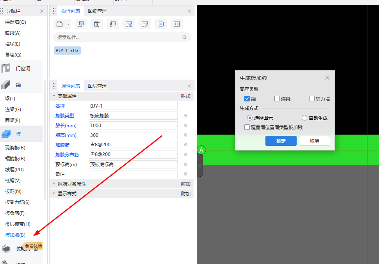Image resolution: width=379 pixels, height=264 pixels.
Task: Select the 构件列表 tab
Action: pyautogui.click(x=71, y=11)
